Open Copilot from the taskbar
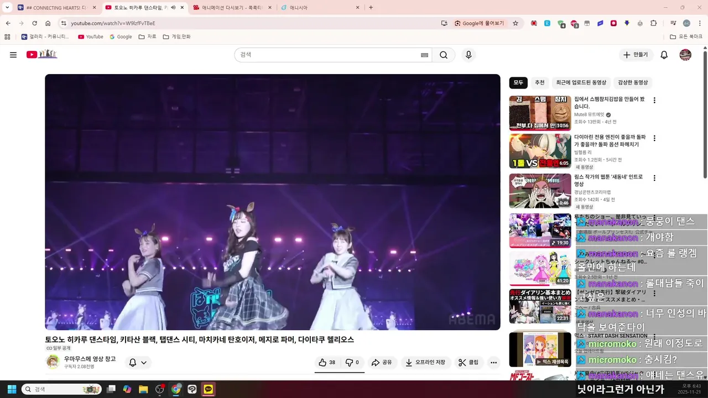The height and width of the screenshot is (398, 708). click(127, 389)
